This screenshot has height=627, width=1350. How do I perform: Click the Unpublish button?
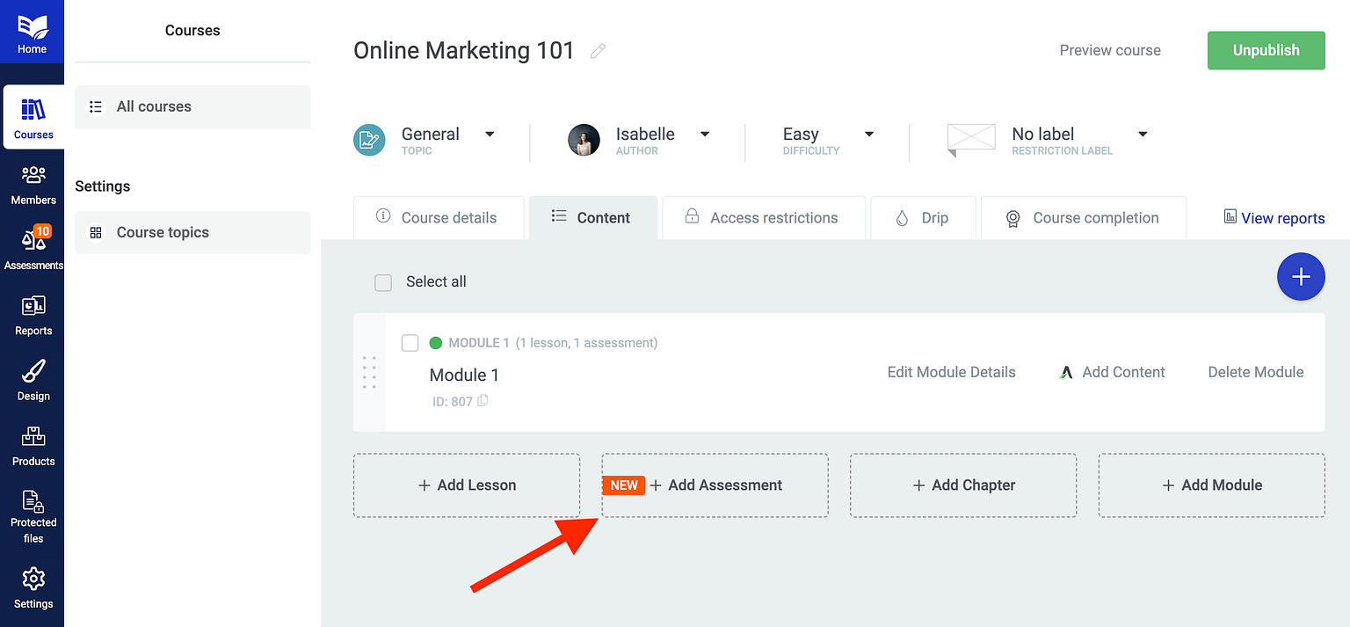pyautogui.click(x=1266, y=50)
